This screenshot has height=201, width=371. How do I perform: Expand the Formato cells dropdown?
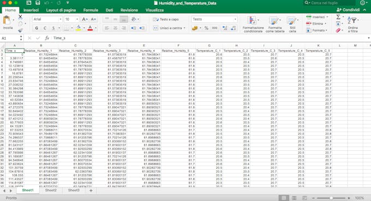pyautogui.click(x=326, y=31)
